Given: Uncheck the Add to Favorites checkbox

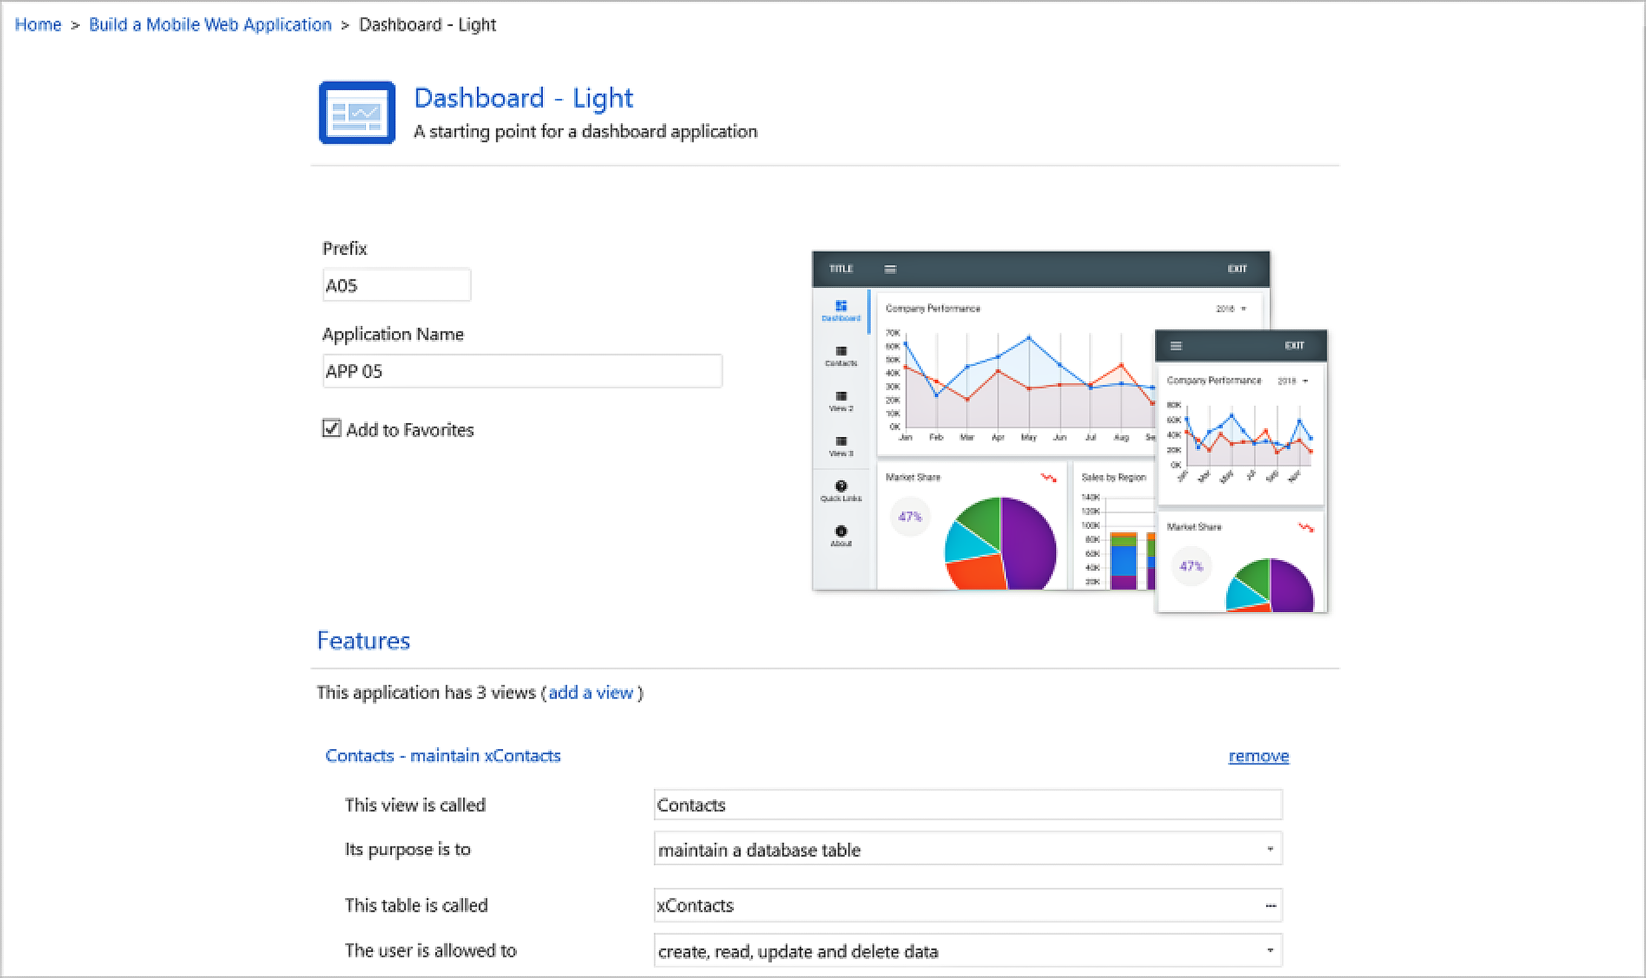Looking at the screenshot, I should point(331,429).
